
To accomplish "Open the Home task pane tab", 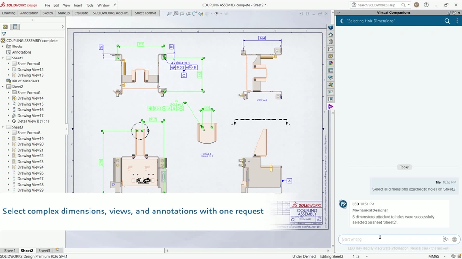I will (331, 35).
